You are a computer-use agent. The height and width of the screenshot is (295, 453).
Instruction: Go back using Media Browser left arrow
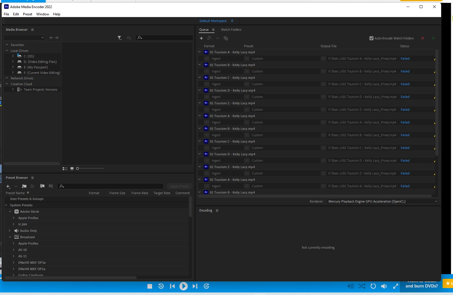pyautogui.click(x=51, y=38)
